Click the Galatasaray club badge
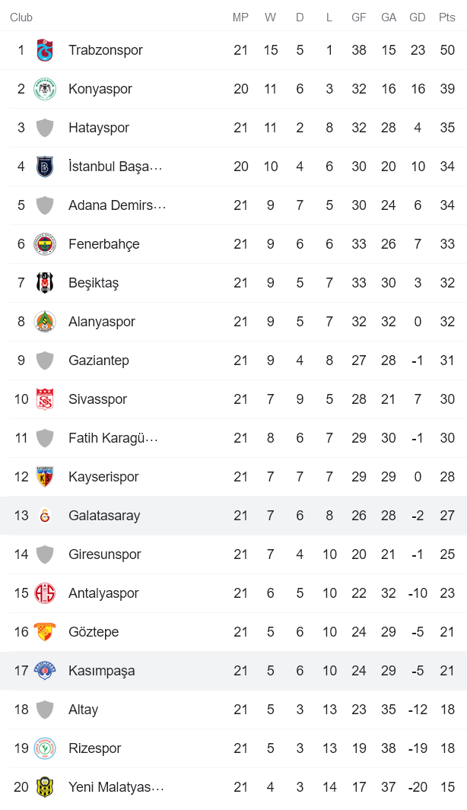Screen dimensions: 467x810 [46, 515]
